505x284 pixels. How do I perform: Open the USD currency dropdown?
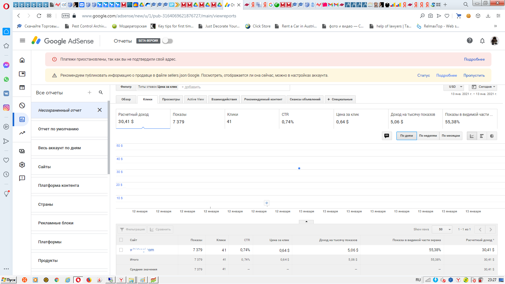[455, 87]
